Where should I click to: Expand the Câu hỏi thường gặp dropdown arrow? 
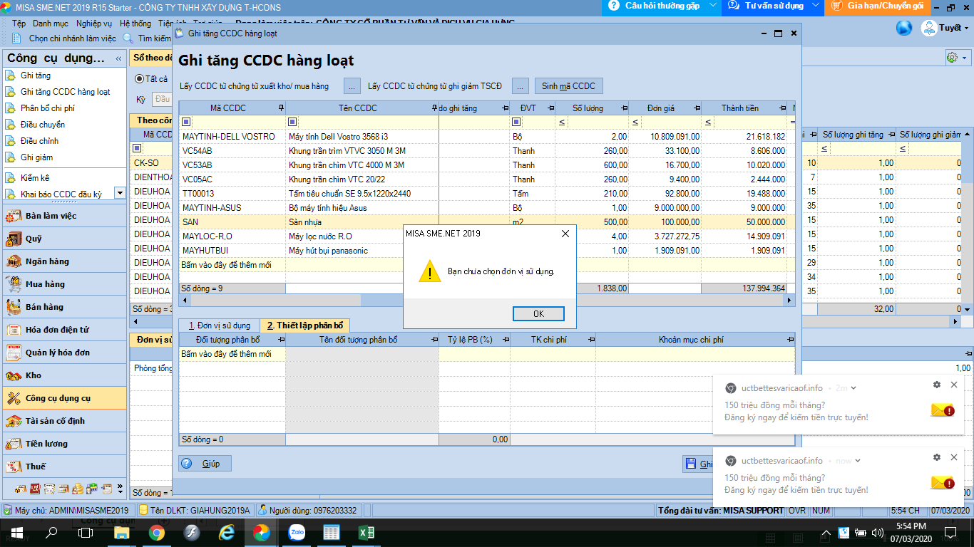click(714, 6)
